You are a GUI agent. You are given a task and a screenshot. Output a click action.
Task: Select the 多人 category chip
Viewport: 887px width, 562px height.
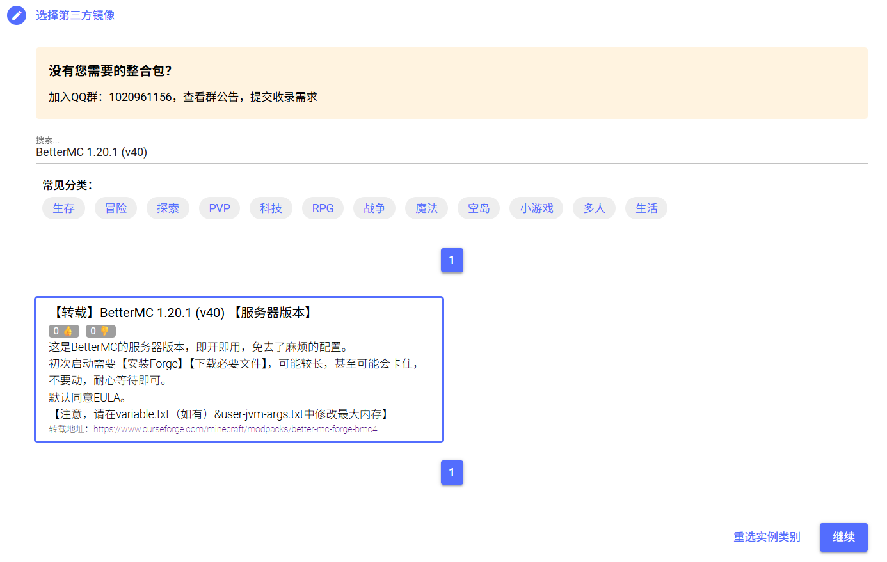594,208
